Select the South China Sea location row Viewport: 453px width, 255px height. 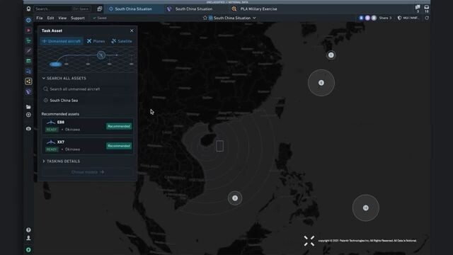(87, 101)
